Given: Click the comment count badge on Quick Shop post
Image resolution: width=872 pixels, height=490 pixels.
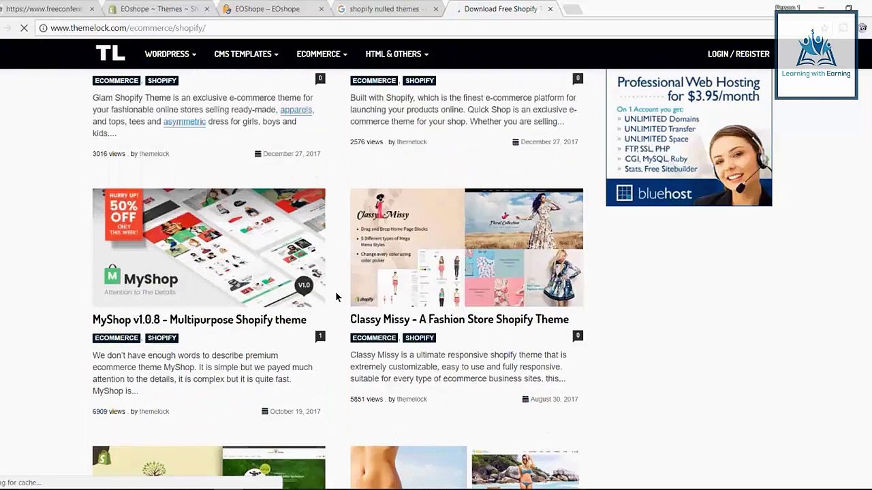Looking at the screenshot, I should click(578, 78).
